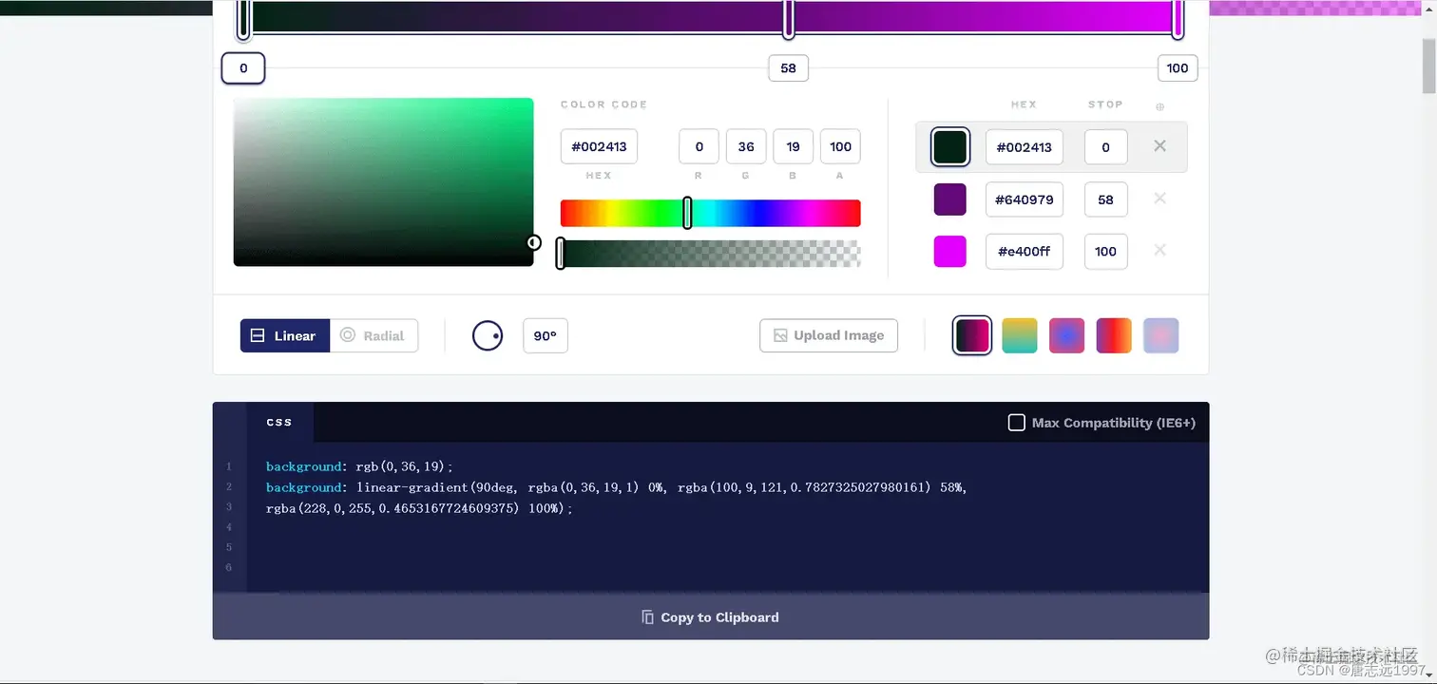Click the angle dial icon
This screenshot has width=1437, height=684.
(488, 335)
